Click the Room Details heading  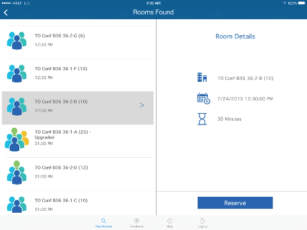(235, 36)
